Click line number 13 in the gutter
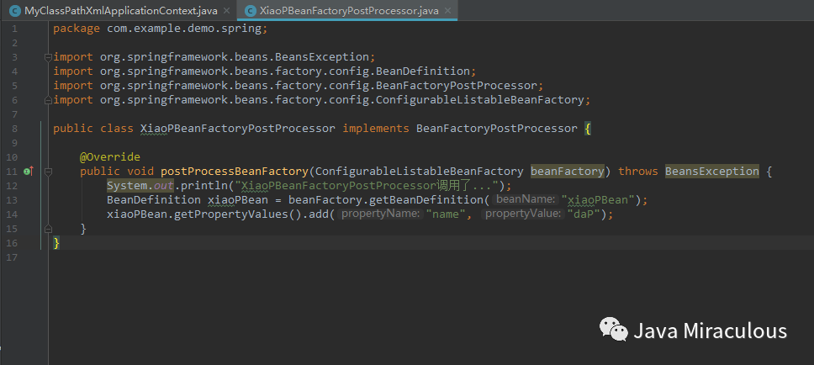 point(12,200)
